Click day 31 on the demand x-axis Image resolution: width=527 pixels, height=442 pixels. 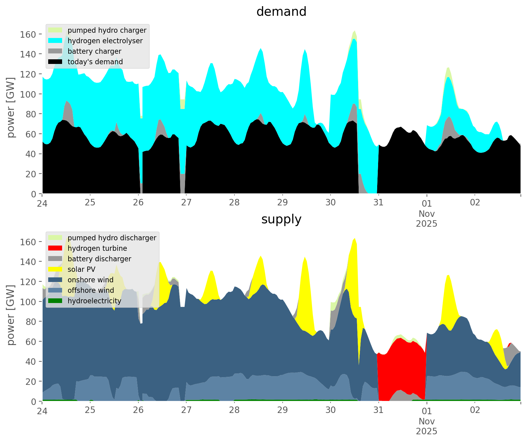[x=378, y=203]
